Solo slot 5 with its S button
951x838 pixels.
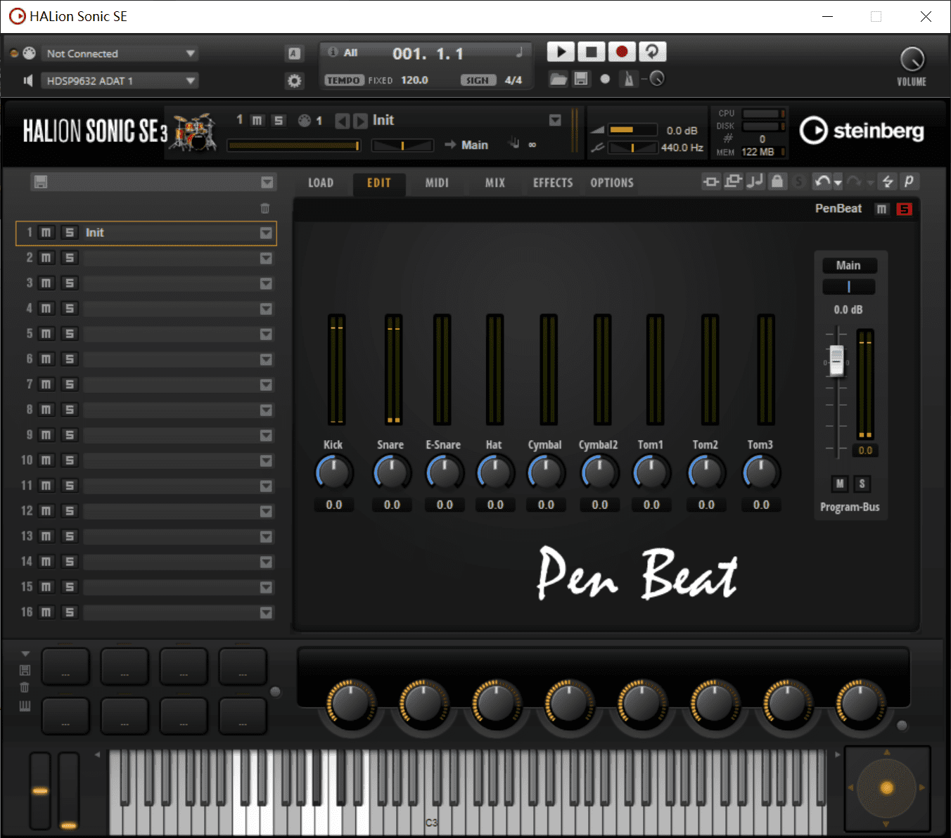pyautogui.click(x=69, y=334)
